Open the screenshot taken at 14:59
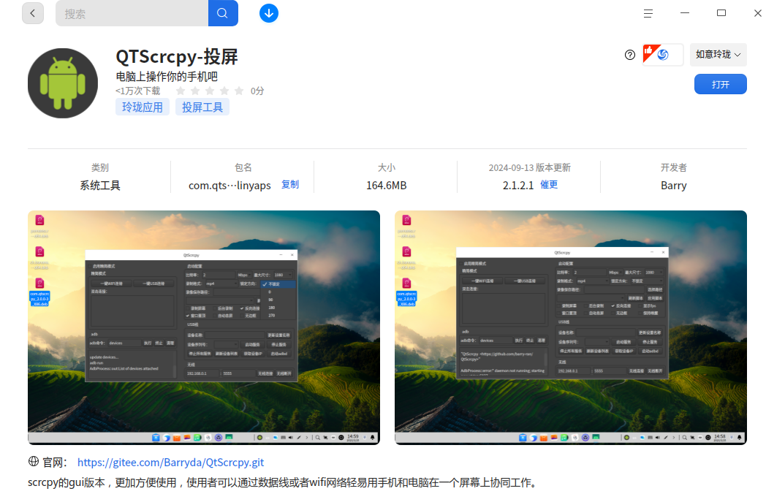The image size is (766, 494). pyautogui.click(x=204, y=327)
